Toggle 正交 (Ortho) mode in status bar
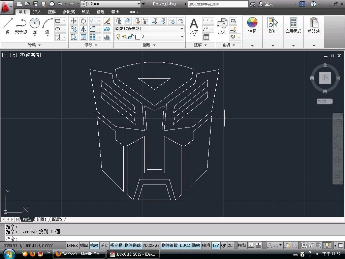Screen dimensions: 345x259 click(104, 246)
